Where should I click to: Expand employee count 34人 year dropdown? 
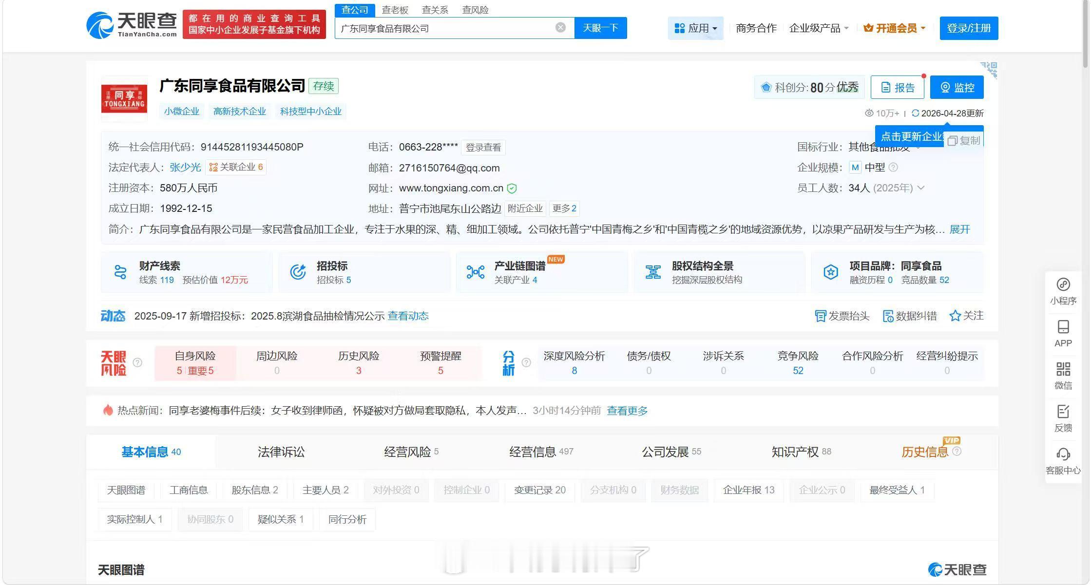pos(921,188)
